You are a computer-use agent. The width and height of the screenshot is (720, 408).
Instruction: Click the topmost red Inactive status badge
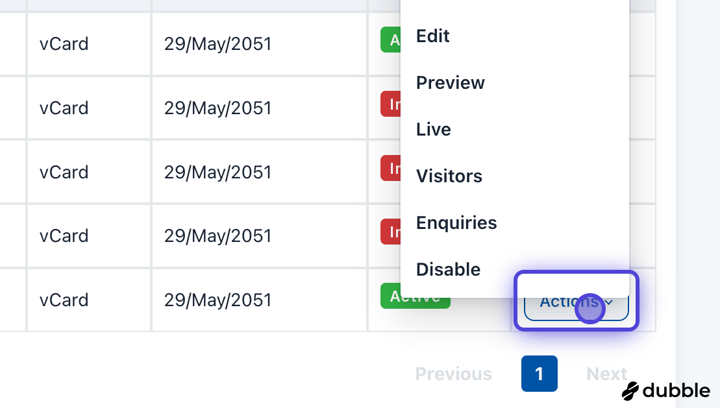point(390,104)
